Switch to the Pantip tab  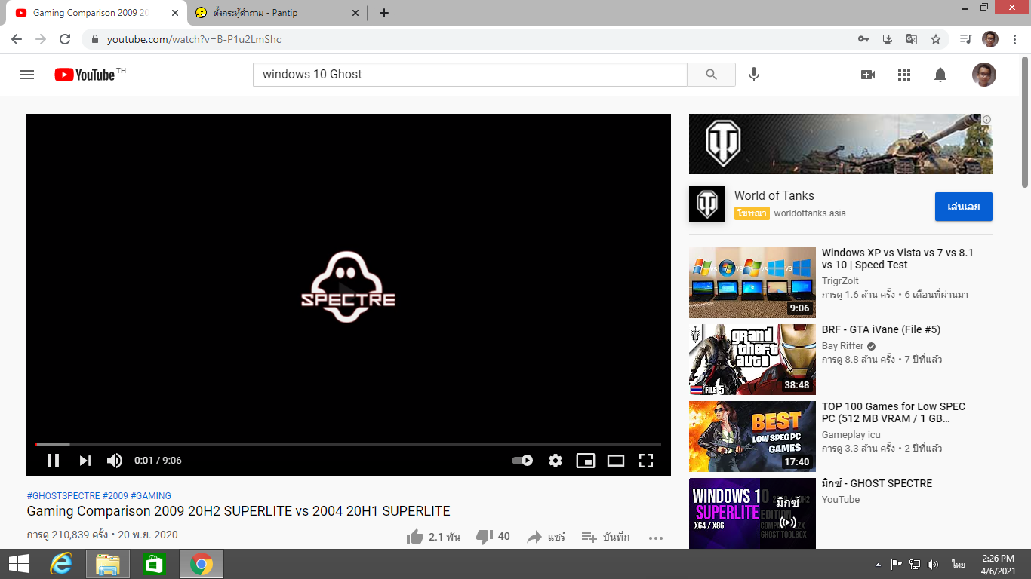[x=275, y=13]
